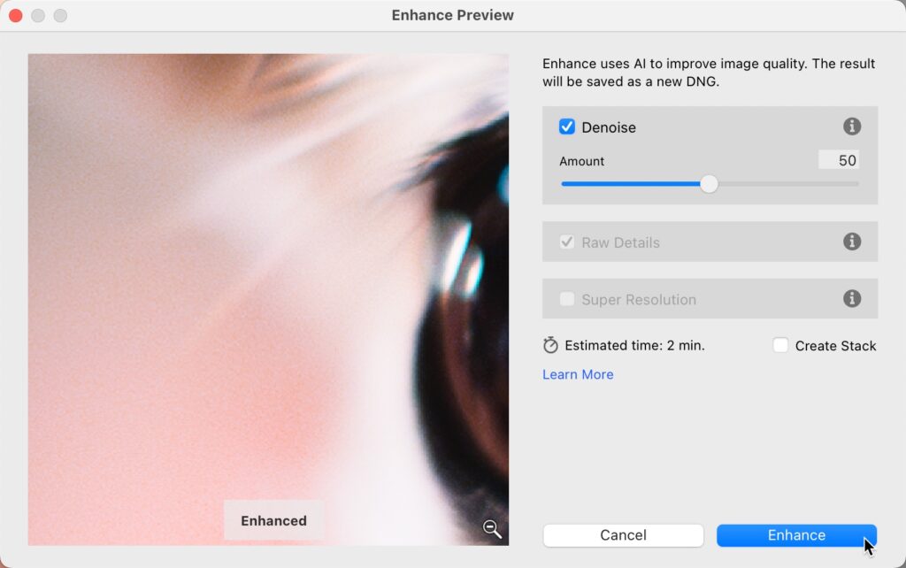Click the Denoise info icon

pos(852,127)
